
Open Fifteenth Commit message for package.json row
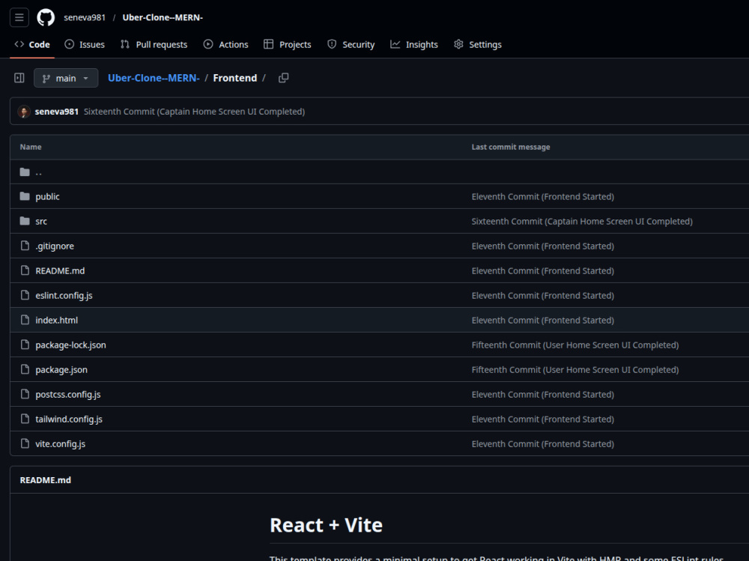click(575, 370)
